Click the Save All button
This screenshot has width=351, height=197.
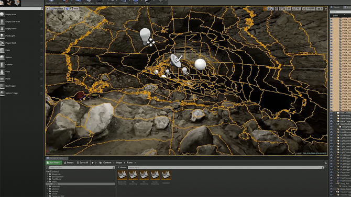[x=82, y=163]
